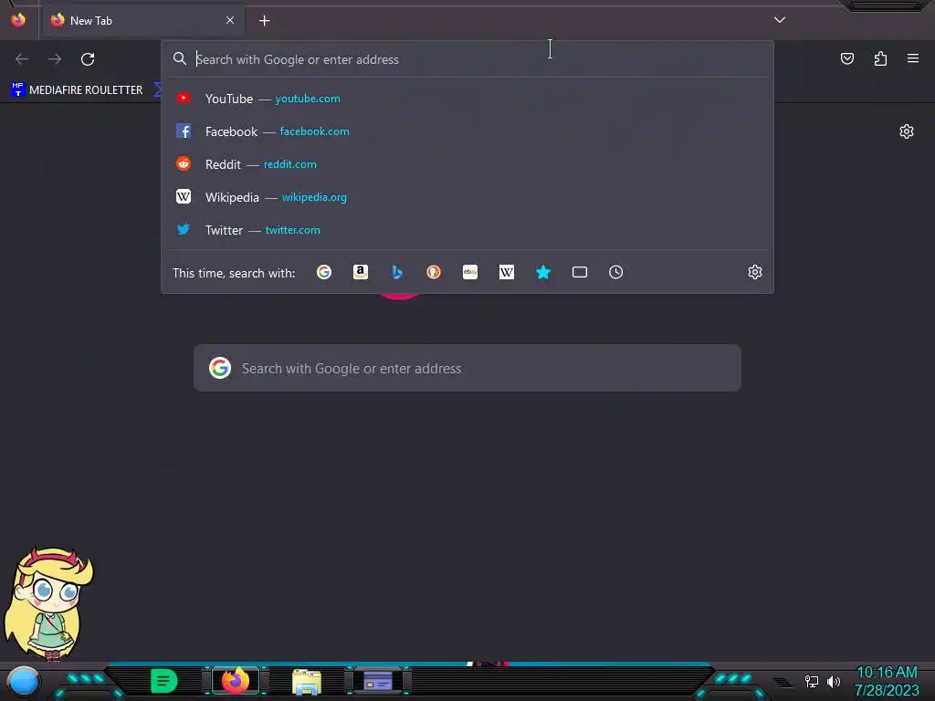
Task: Search this time with Bing
Action: tap(397, 272)
